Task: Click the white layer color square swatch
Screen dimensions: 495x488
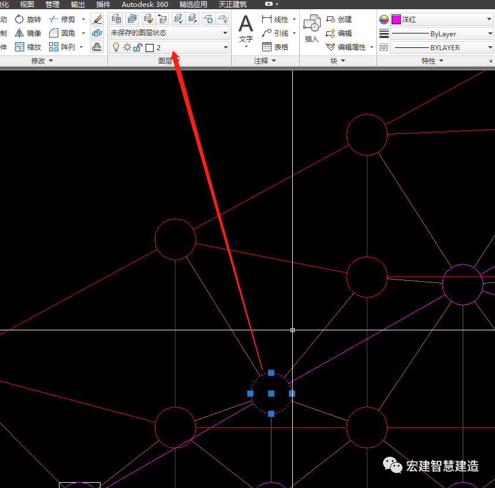Action: pyautogui.click(x=150, y=48)
